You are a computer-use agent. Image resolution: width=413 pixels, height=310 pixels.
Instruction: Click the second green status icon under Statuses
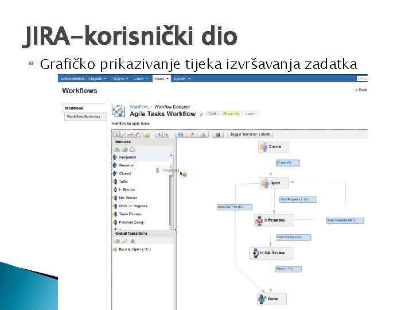[124, 149]
